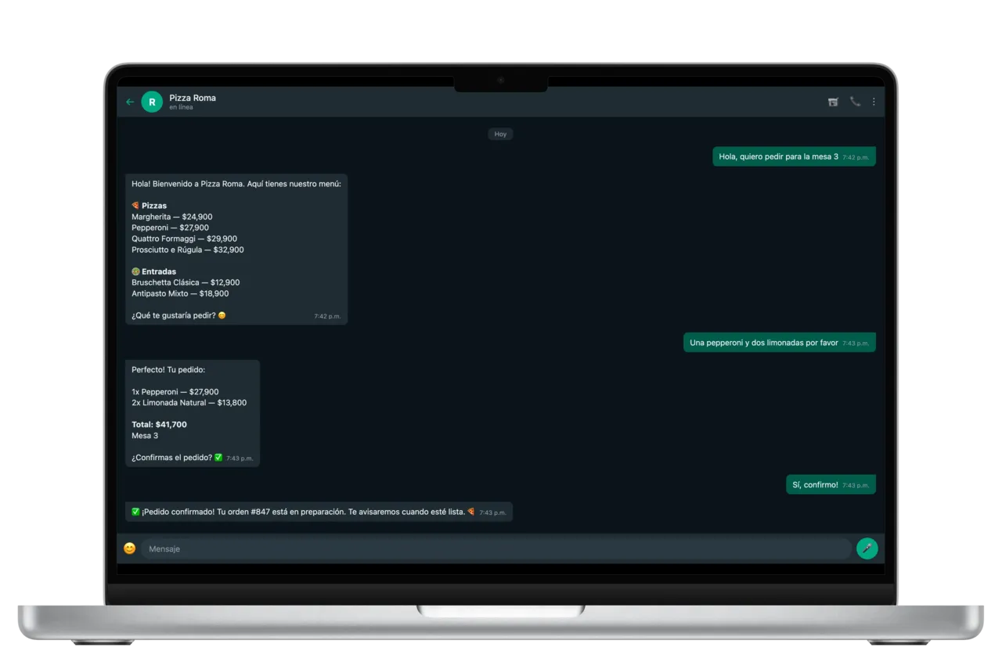This screenshot has width=1002, height=651.
Task: Focus the Mensaje text input field
Action: (x=496, y=548)
